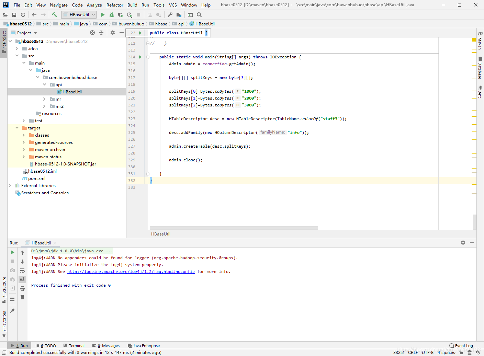This screenshot has height=356, width=484.
Task: Click UTF-8 encoding in status bar
Action: 428,353
